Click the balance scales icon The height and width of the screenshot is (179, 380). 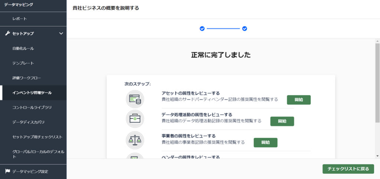(x=135, y=140)
